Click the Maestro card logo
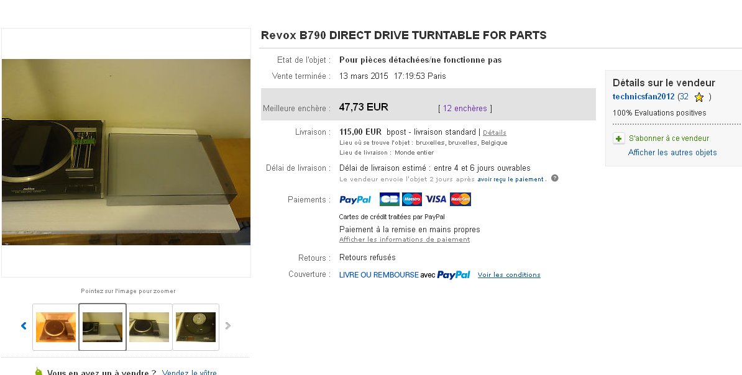 click(411, 199)
